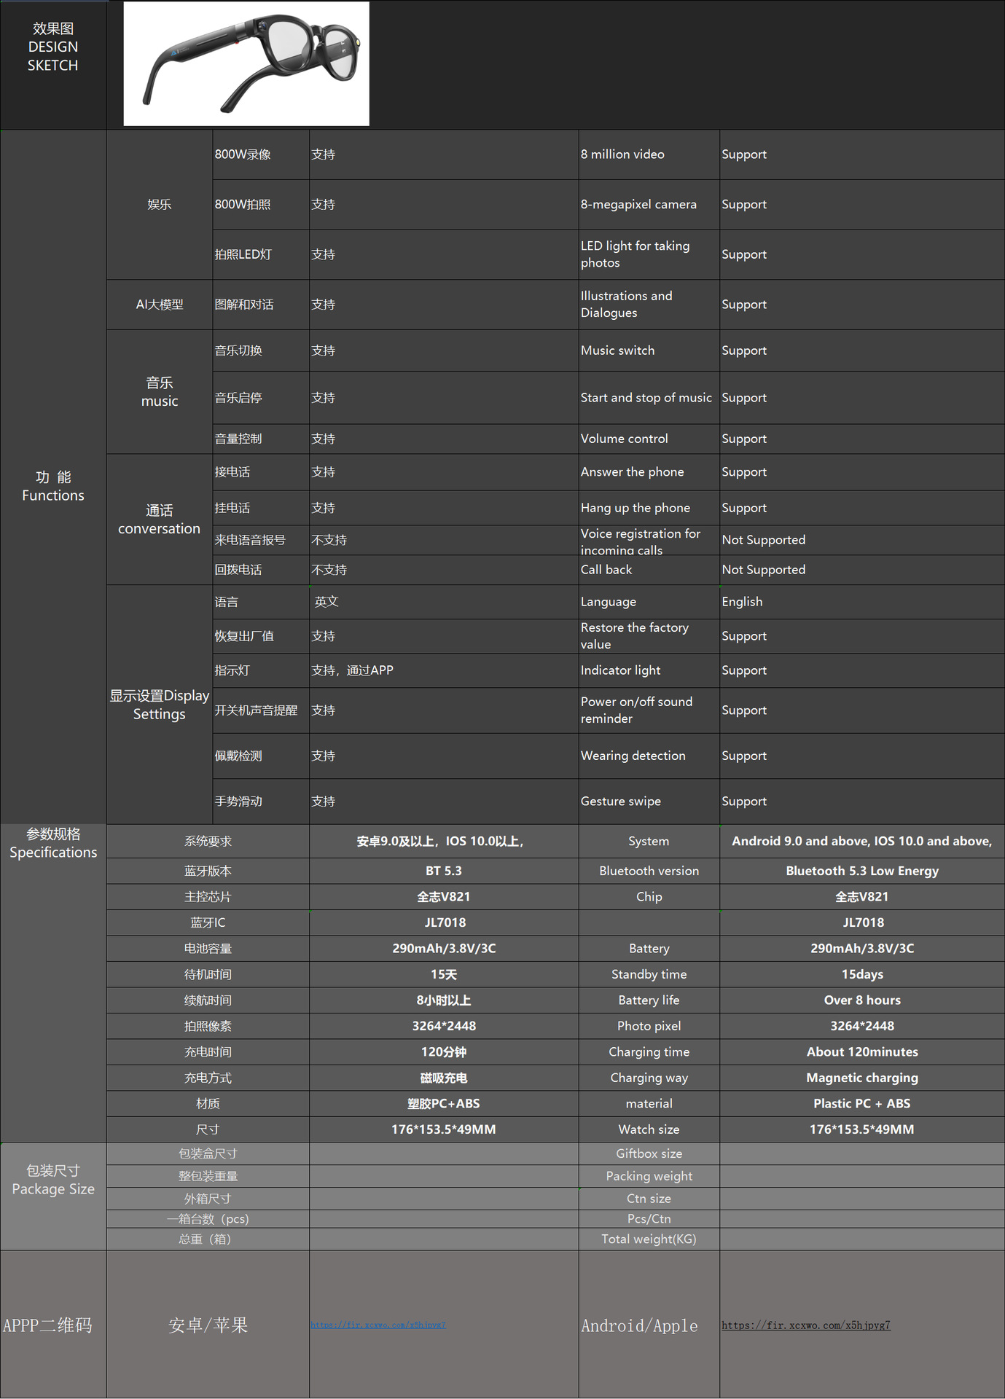Open the Chinese-column fir.xcxwo.com link
This screenshot has width=1005, height=1399.
378,1325
